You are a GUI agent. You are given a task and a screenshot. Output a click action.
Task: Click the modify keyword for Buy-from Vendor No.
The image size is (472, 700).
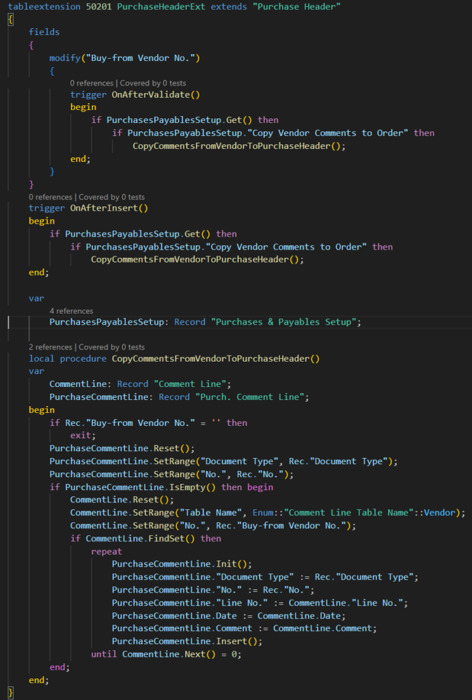tap(65, 57)
